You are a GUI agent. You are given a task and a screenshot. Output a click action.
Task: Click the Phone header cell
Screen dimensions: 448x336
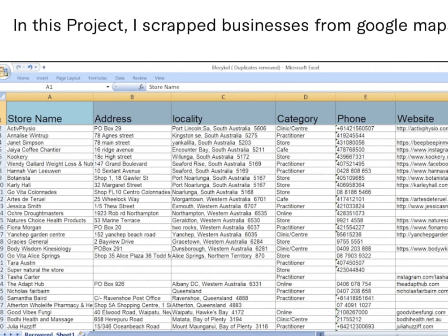point(366,113)
